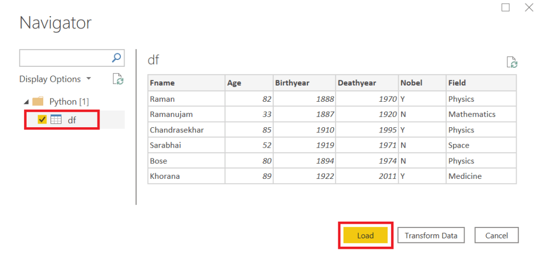Focus the navigator search box
538x254 pixels.
click(65, 58)
